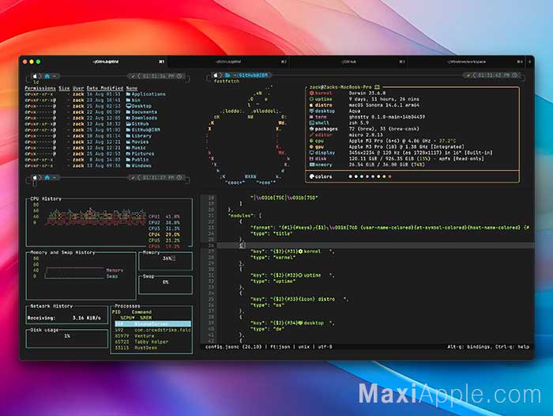Click the Swap 0% gauge
This screenshot has height=416, width=553.
(166, 284)
